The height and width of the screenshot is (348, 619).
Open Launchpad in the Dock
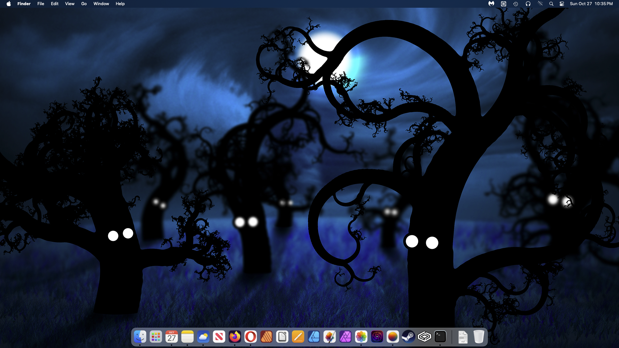pyautogui.click(x=156, y=337)
